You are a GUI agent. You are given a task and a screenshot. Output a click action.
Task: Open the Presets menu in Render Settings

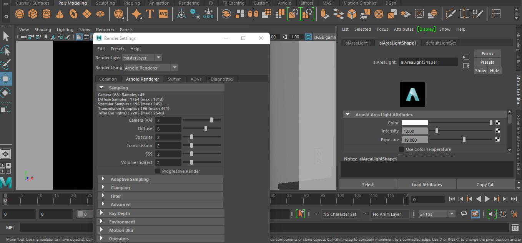tap(117, 49)
